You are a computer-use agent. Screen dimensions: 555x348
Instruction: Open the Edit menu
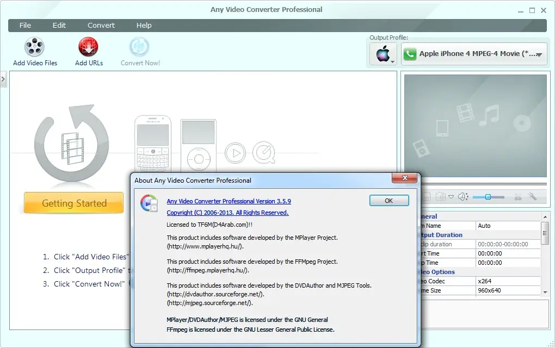[59, 26]
